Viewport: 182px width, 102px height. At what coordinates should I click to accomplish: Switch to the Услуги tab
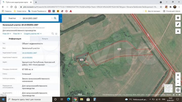(45, 39)
